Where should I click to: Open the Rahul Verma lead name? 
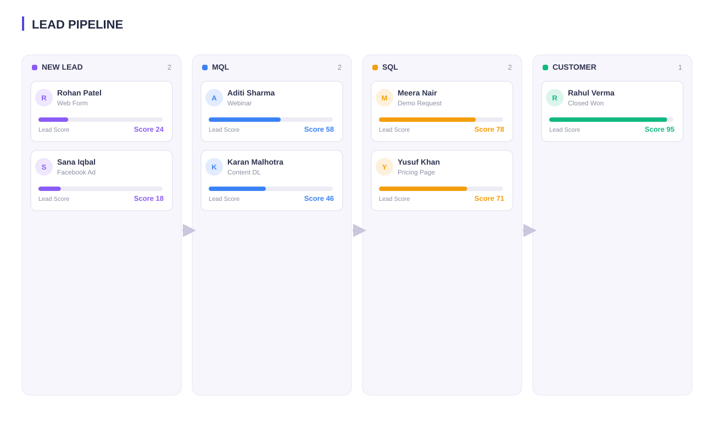[591, 93]
